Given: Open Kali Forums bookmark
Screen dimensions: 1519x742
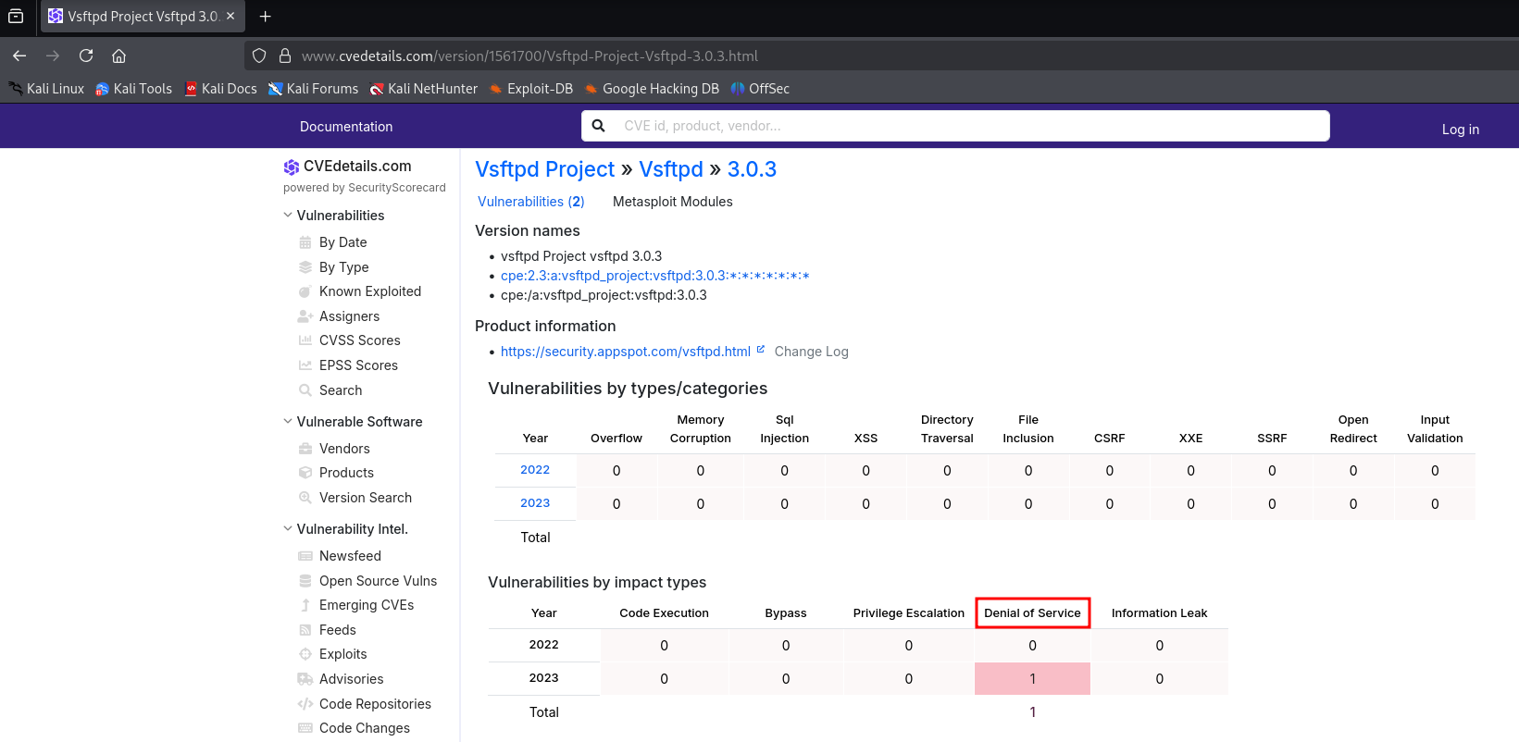Looking at the screenshot, I should click(313, 89).
